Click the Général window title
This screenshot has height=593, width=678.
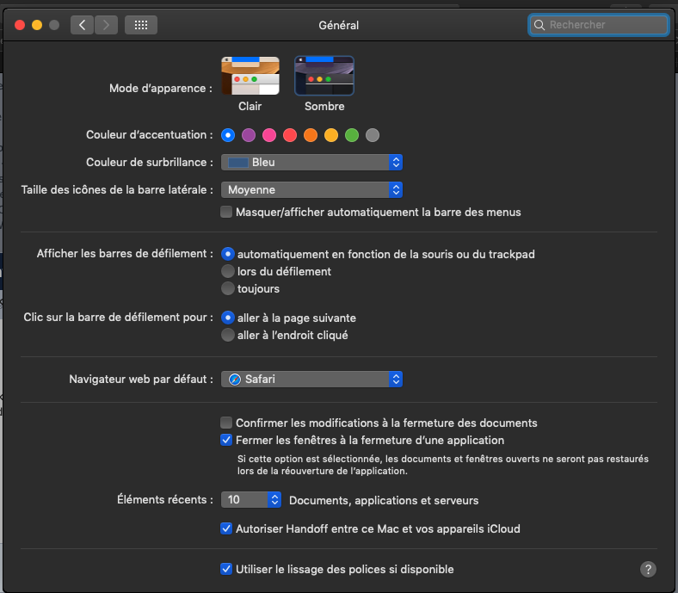[338, 26]
